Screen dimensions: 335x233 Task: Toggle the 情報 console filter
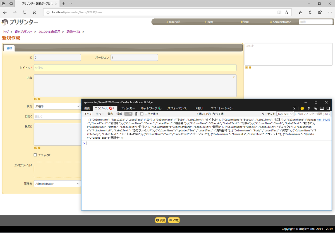(119, 114)
